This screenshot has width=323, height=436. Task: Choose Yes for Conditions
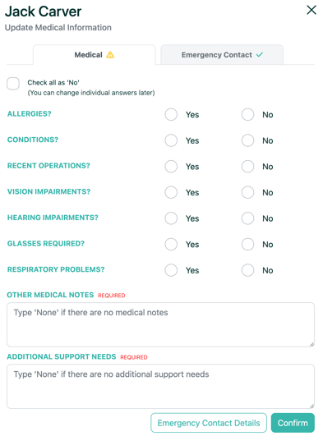click(171, 140)
